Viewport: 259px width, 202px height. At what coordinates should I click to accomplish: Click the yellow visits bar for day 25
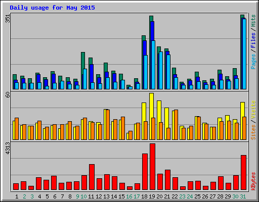(x=196, y=128)
